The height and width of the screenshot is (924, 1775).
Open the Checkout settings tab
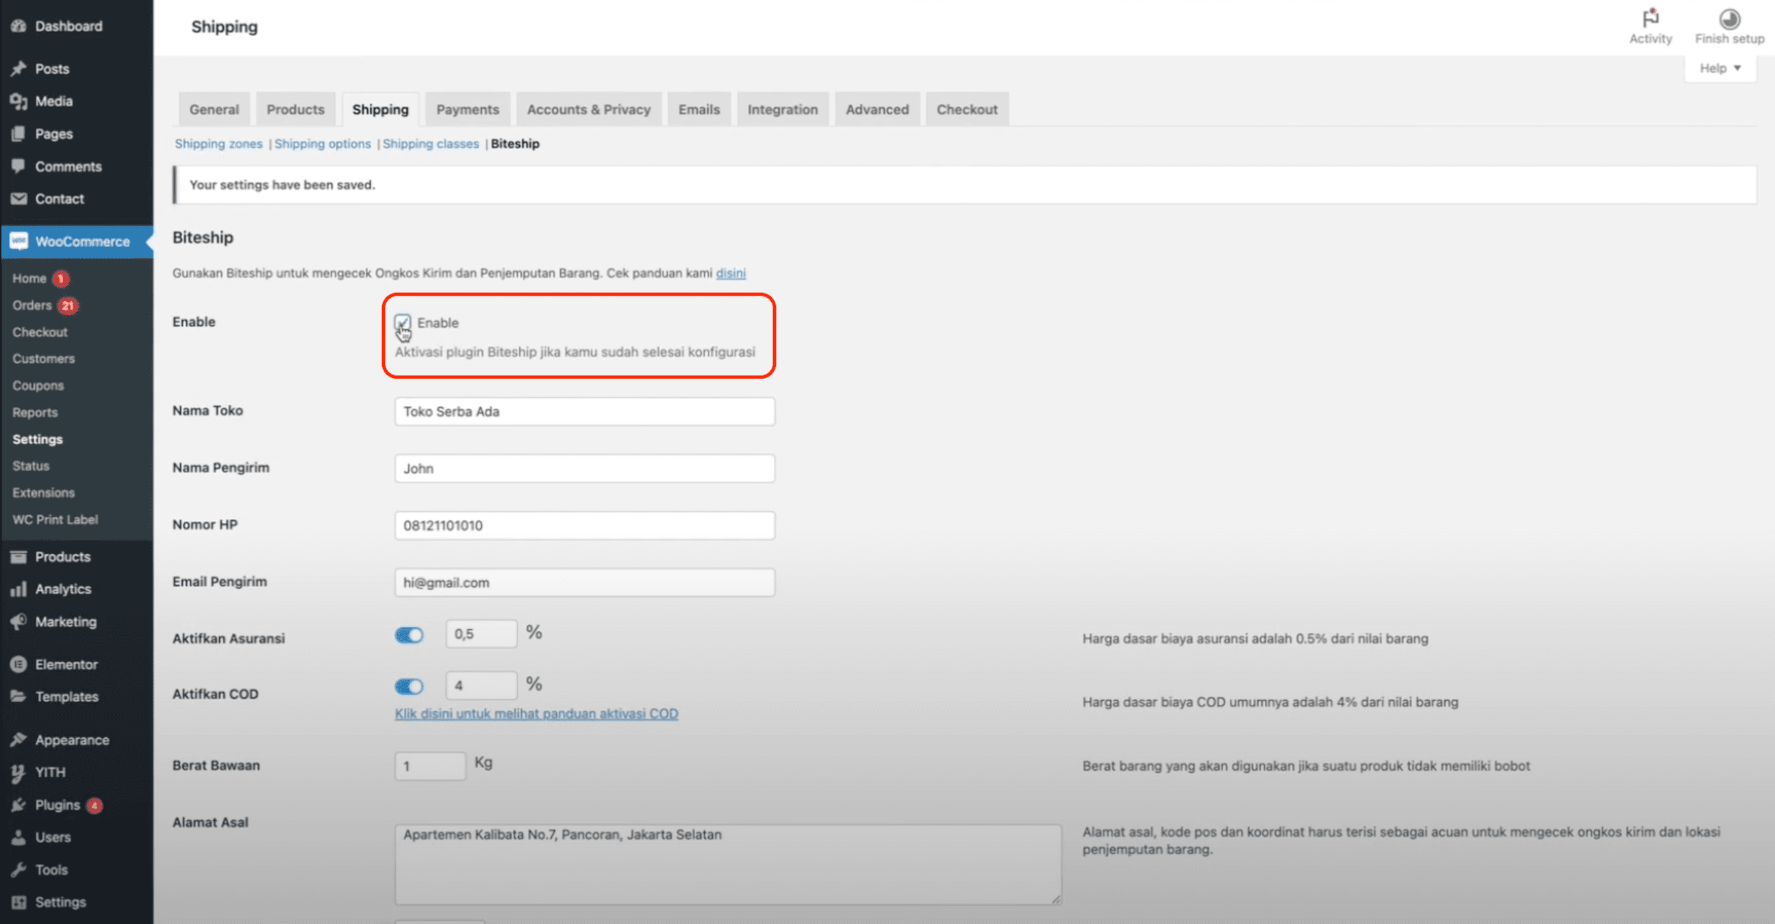point(967,110)
